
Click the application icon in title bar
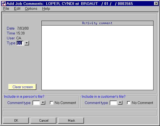(x=4, y=4)
